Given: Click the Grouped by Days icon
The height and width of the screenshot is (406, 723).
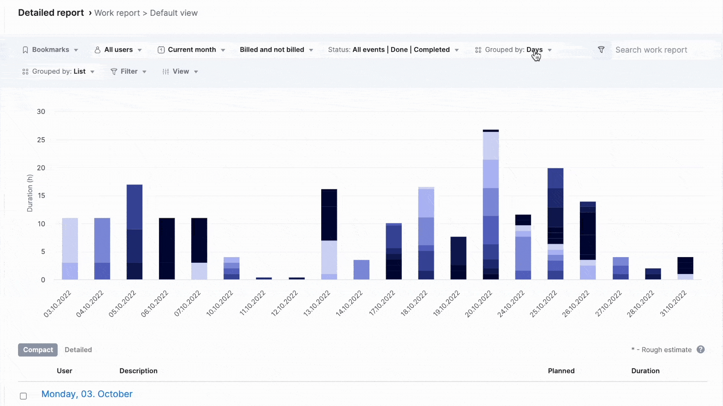Looking at the screenshot, I should coord(478,50).
